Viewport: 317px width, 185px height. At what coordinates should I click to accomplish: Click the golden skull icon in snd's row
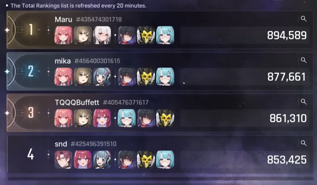[x=146, y=160]
